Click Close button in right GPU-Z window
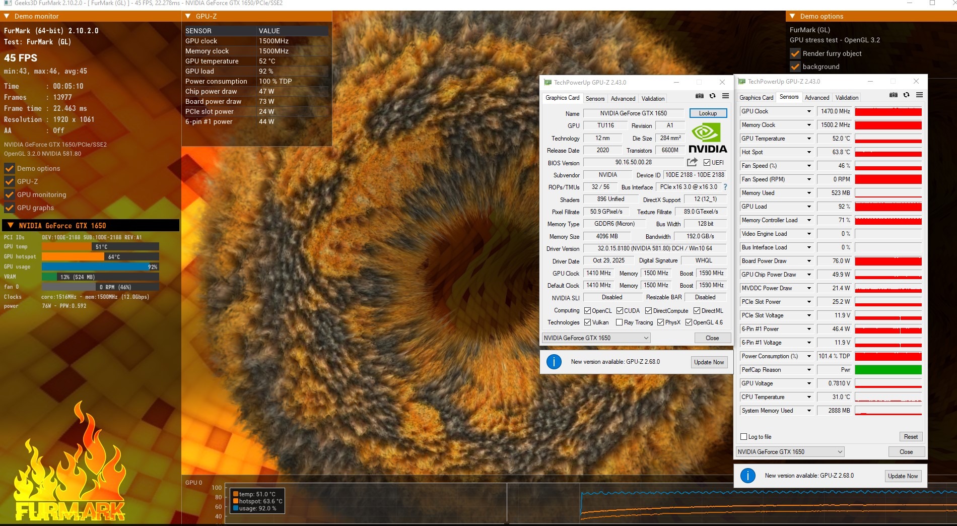This screenshot has width=957, height=526. pos(906,452)
